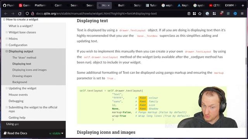Image resolution: width=248 pixels, height=139 pixels.
Task: Open the Firefox hamburger menu
Action: tap(242, 14)
